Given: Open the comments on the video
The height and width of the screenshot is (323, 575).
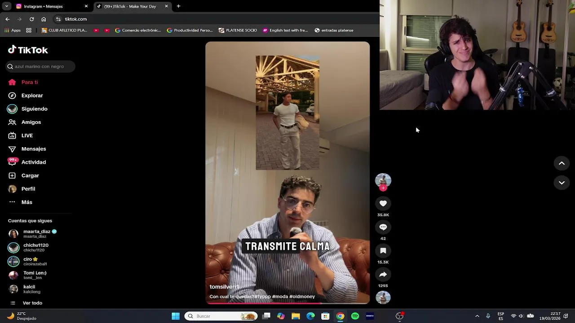Looking at the screenshot, I should [x=383, y=227].
